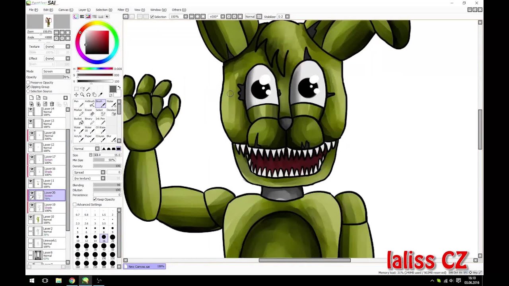
Task: Enable Preserve Opacity checkbox
Action: (28, 83)
